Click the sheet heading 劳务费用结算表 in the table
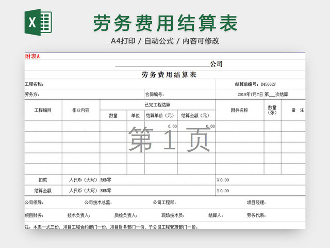The width and height of the screenshot is (330, 248). point(169,74)
